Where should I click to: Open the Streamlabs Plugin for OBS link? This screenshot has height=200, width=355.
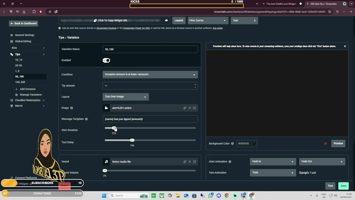(136, 28)
